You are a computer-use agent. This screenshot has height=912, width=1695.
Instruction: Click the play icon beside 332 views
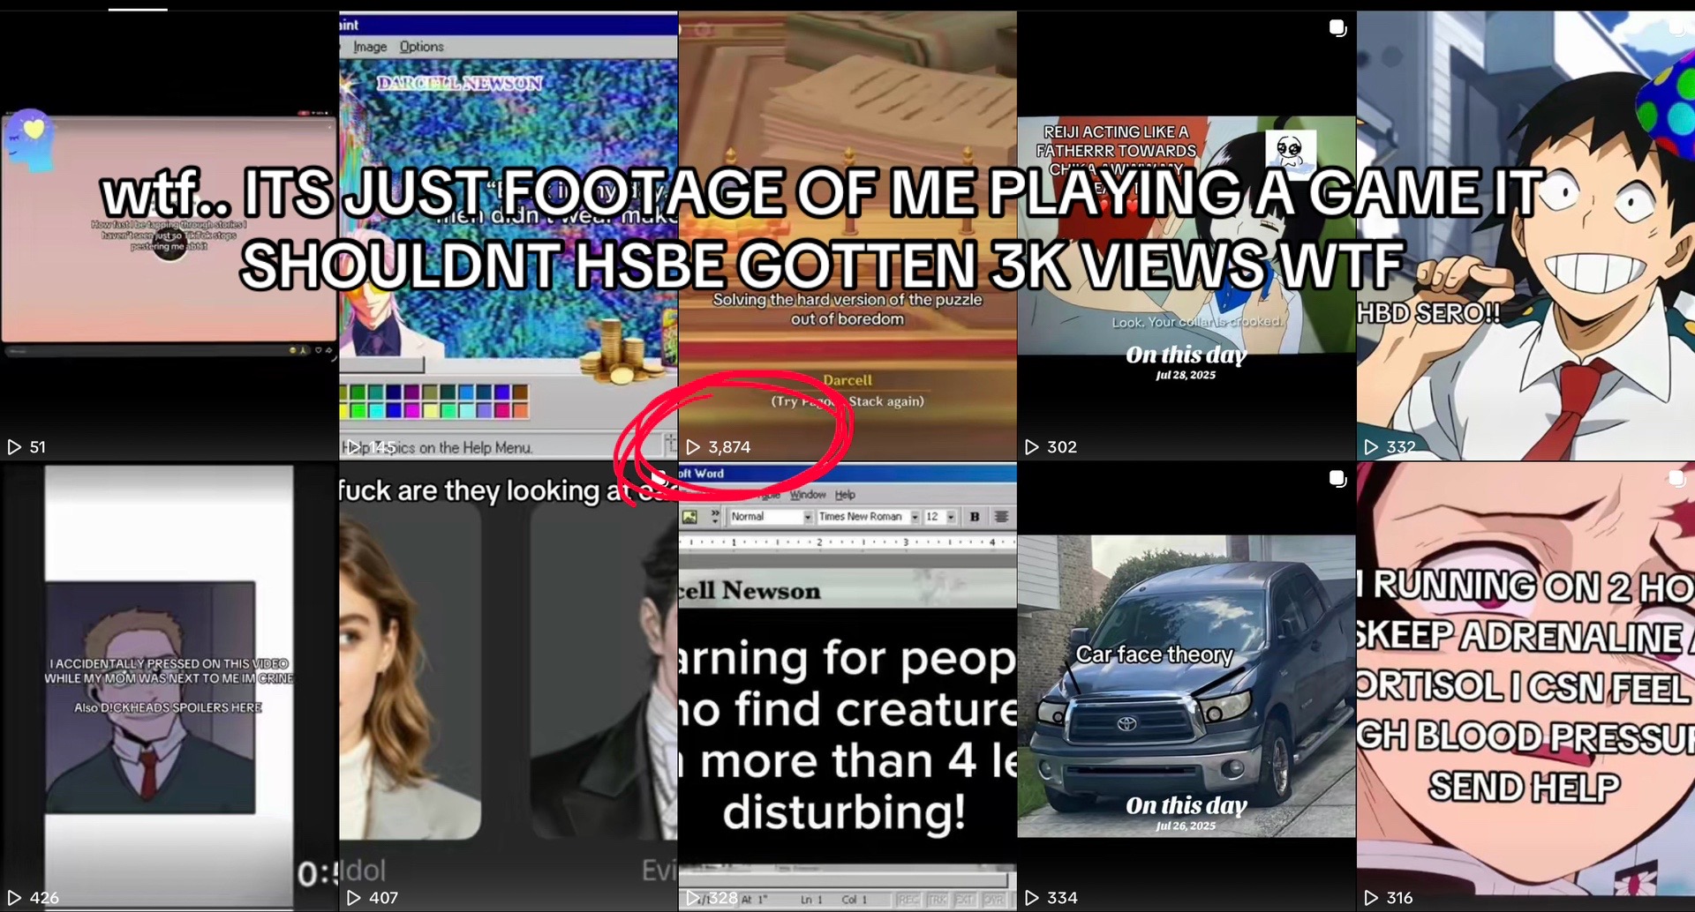[1371, 447]
